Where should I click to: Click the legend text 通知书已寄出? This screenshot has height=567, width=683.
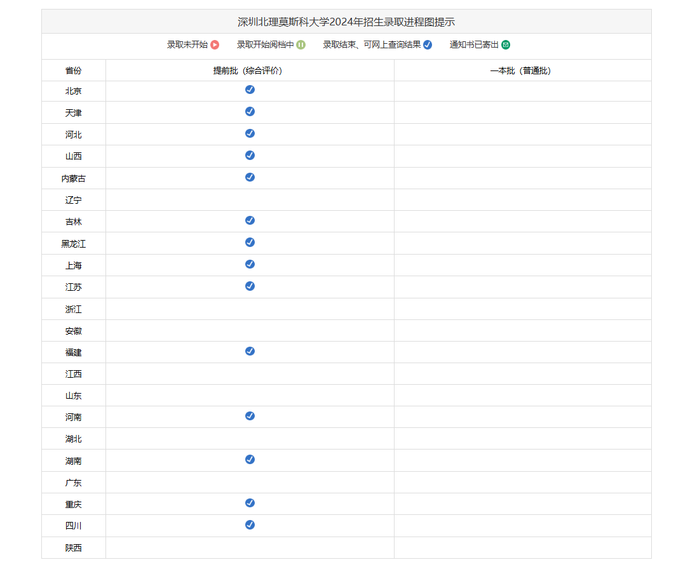[474, 45]
